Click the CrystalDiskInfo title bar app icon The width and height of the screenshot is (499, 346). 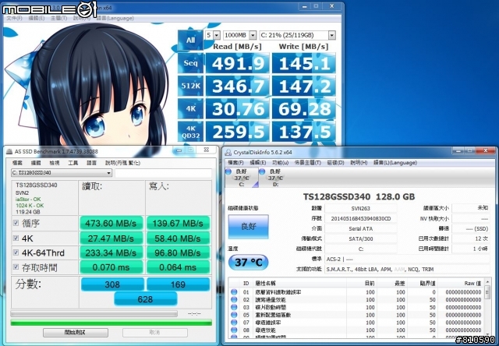click(x=228, y=152)
